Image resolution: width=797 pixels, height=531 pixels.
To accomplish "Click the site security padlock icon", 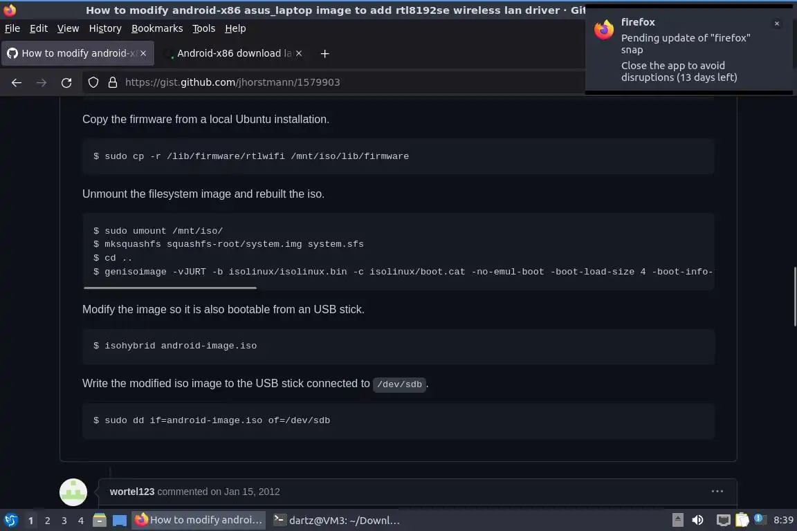I will (x=113, y=82).
